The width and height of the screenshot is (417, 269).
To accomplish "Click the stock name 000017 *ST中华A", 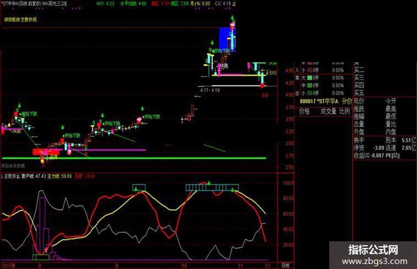I will tap(319, 101).
